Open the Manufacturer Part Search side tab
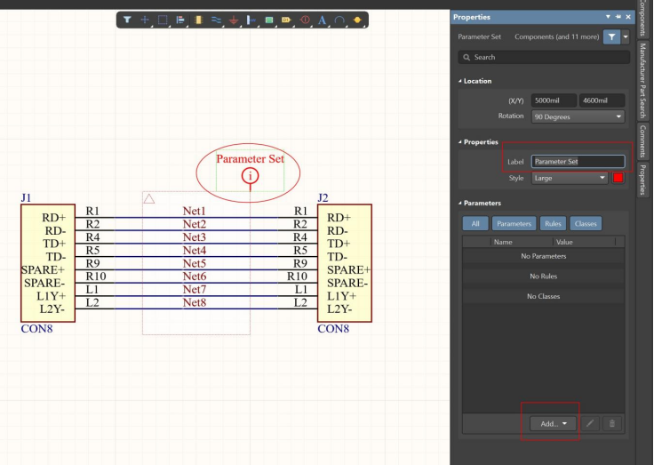The height and width of the screenshot is (465, 654). [642, 80]
